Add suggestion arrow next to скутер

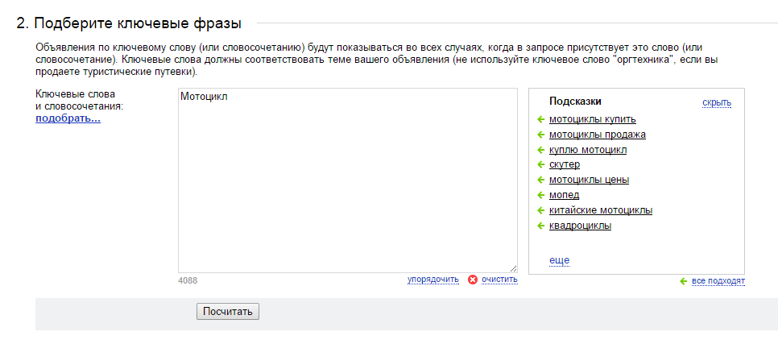[x=541, y=165]
